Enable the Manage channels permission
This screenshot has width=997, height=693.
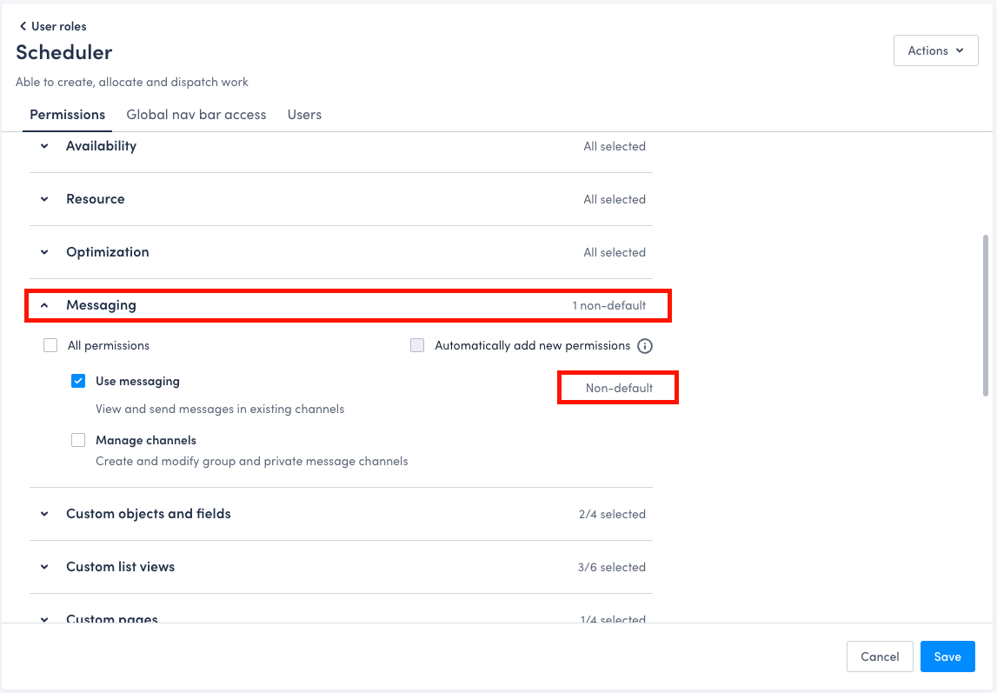click(x=78, y=439)
